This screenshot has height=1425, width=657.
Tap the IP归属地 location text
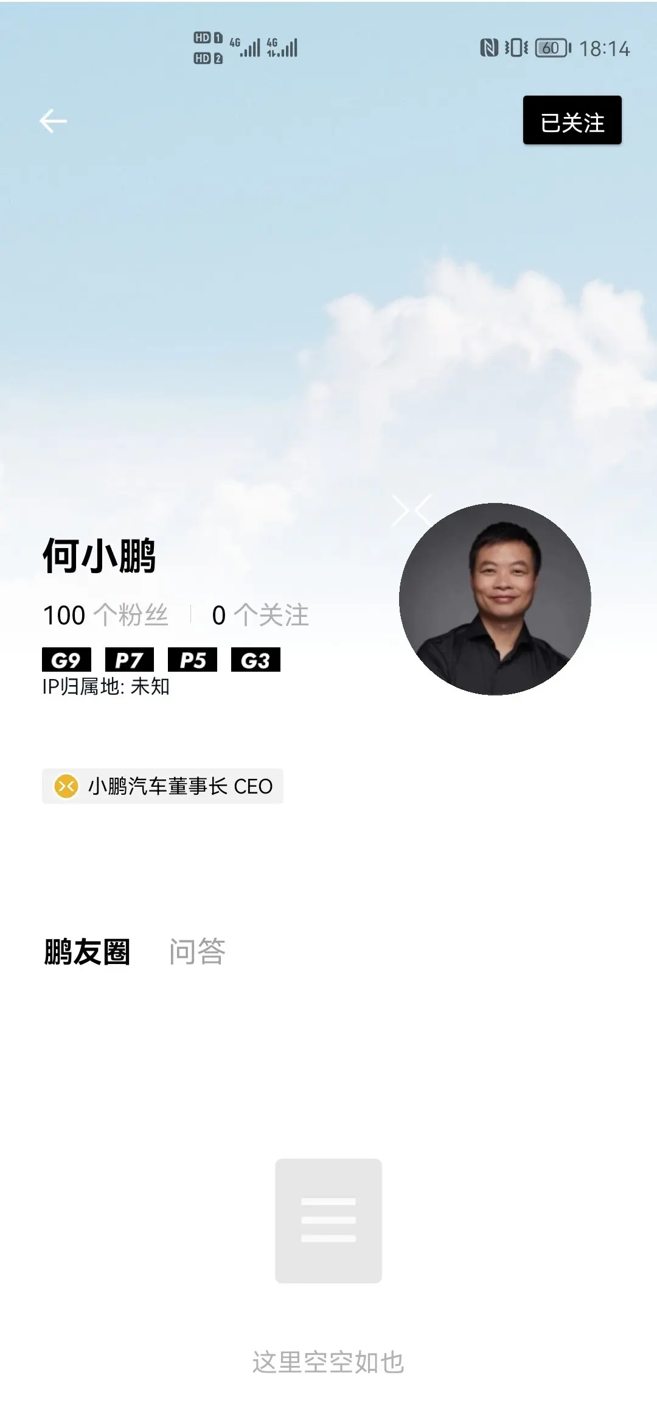point(106,687)
